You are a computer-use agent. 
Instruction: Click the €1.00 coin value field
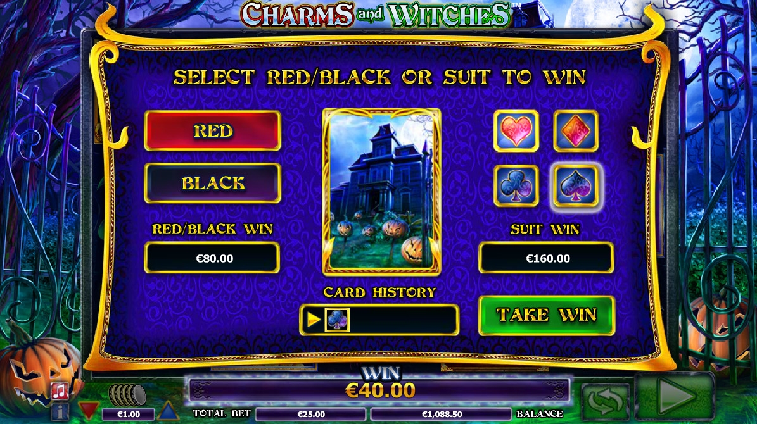pos(129,414)
